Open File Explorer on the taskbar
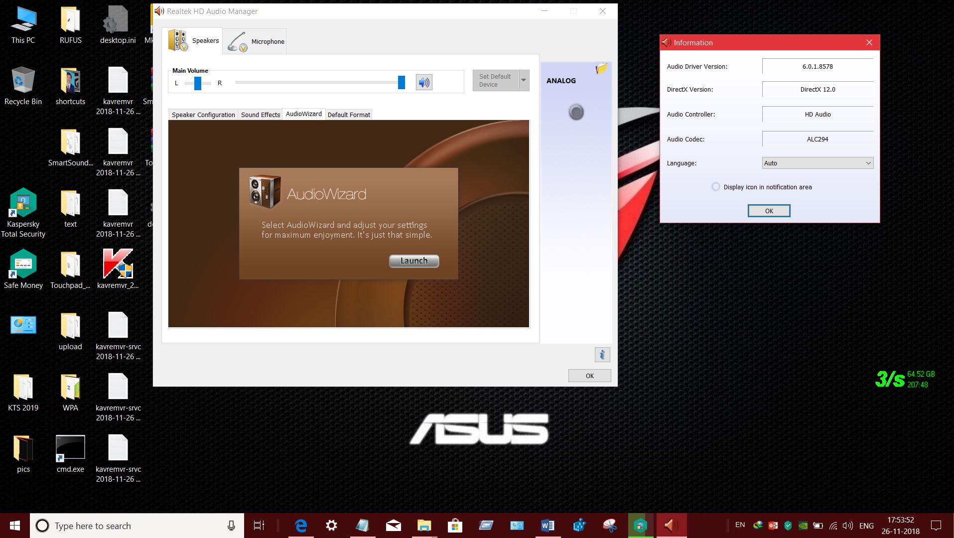Viewport: 954px width, 538px height. click(x=424, y=526)
